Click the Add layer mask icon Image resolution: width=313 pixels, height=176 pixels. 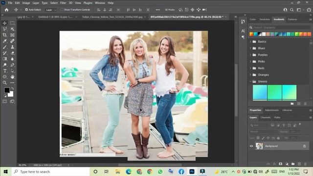(280, 164)
